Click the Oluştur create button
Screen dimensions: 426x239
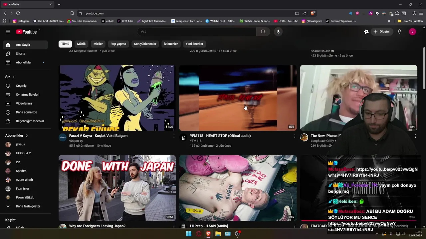(x=382, y=32)
